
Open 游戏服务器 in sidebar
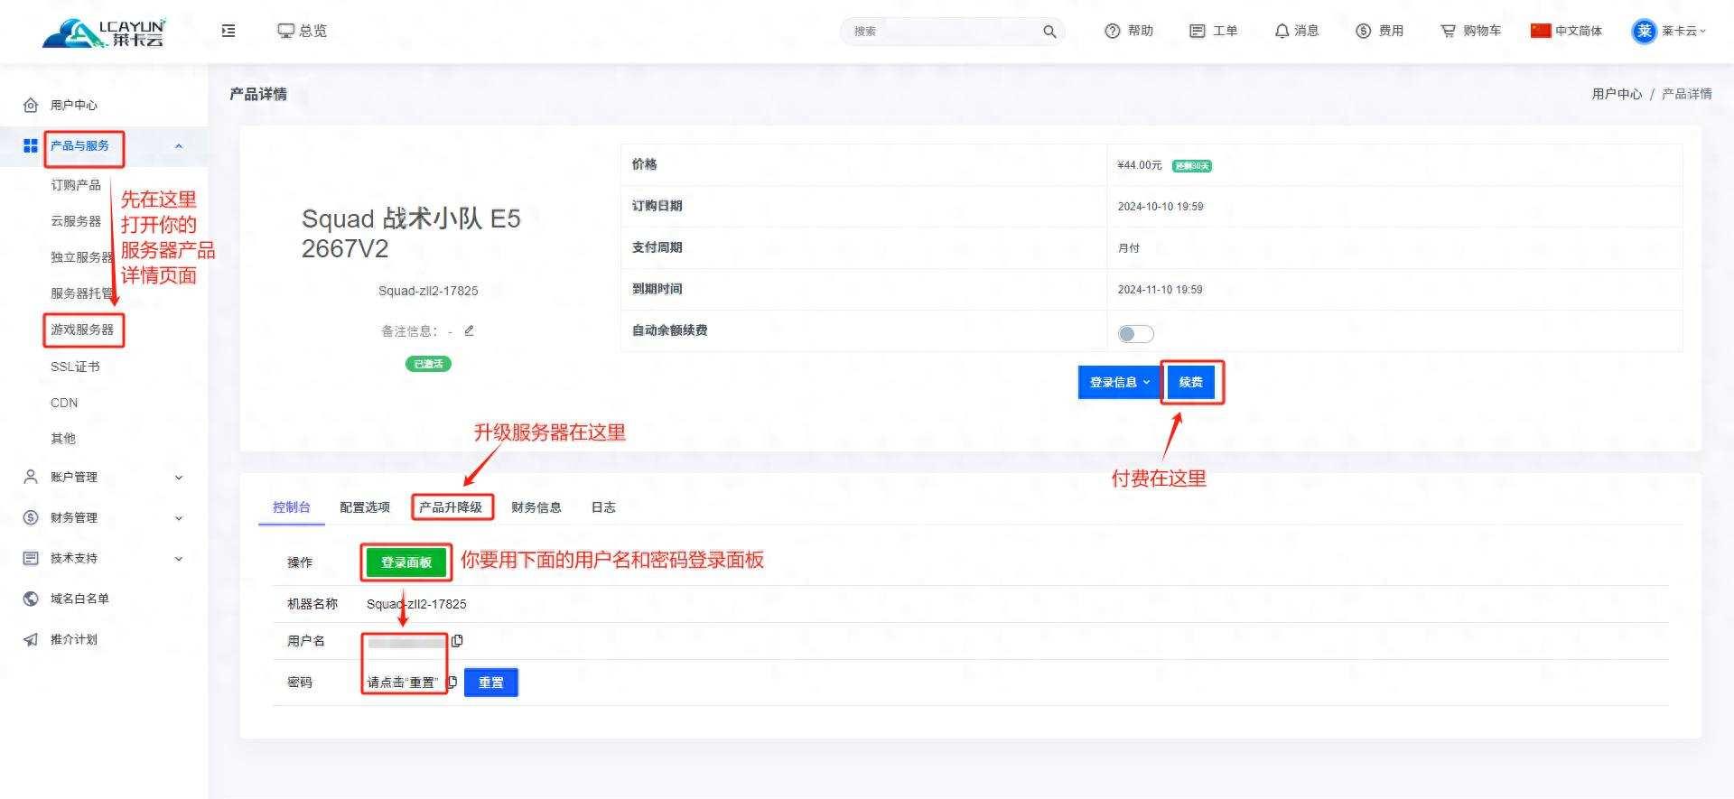[82, 330]
